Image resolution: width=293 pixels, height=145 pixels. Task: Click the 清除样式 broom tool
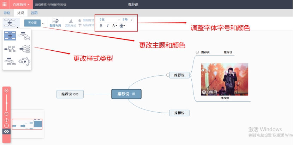(71, 23)
